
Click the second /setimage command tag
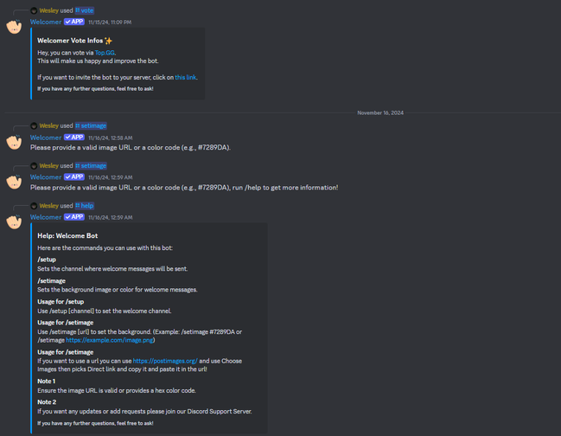pos(91,166)
